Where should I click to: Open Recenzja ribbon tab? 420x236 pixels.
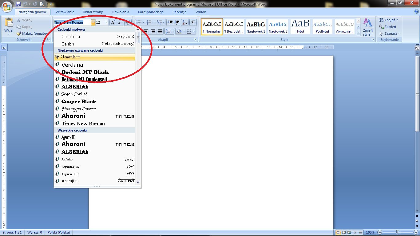179,12
